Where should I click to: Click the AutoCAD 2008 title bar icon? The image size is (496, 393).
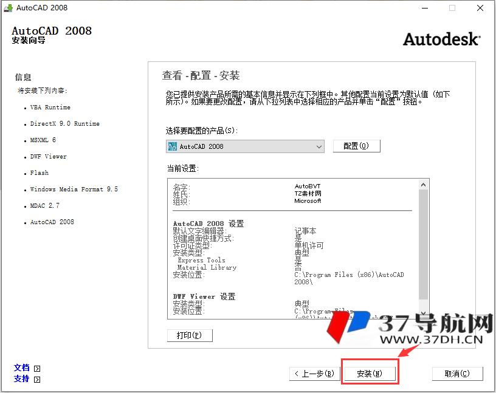tap(9, 8)
